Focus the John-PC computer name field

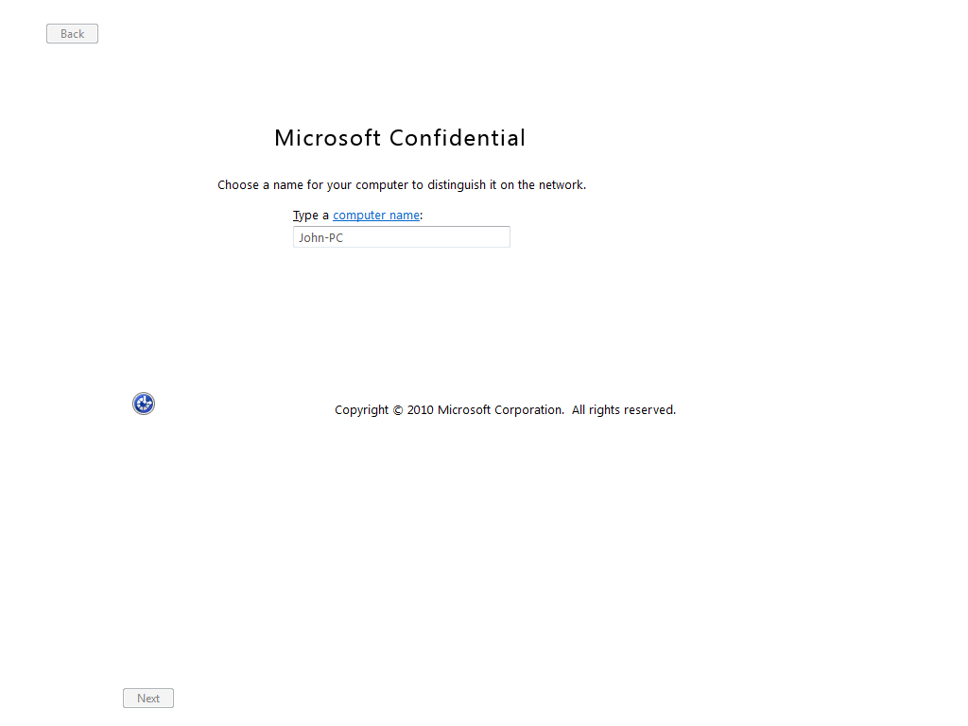click(x=401, y=237)
